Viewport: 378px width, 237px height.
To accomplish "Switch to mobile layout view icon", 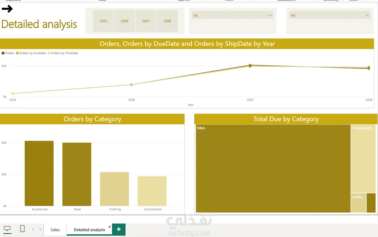I will click(x=23, y=228).
